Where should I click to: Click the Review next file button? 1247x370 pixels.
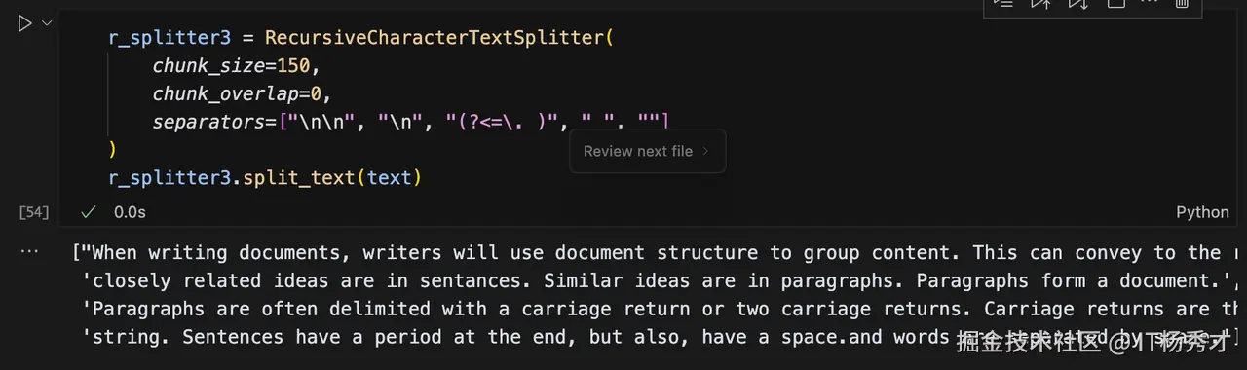(x=638, y=151)
